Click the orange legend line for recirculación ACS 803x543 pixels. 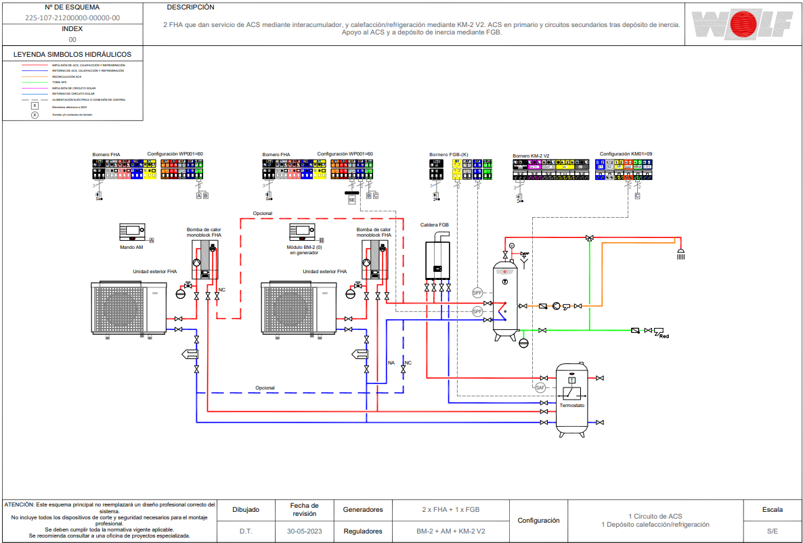35,76
